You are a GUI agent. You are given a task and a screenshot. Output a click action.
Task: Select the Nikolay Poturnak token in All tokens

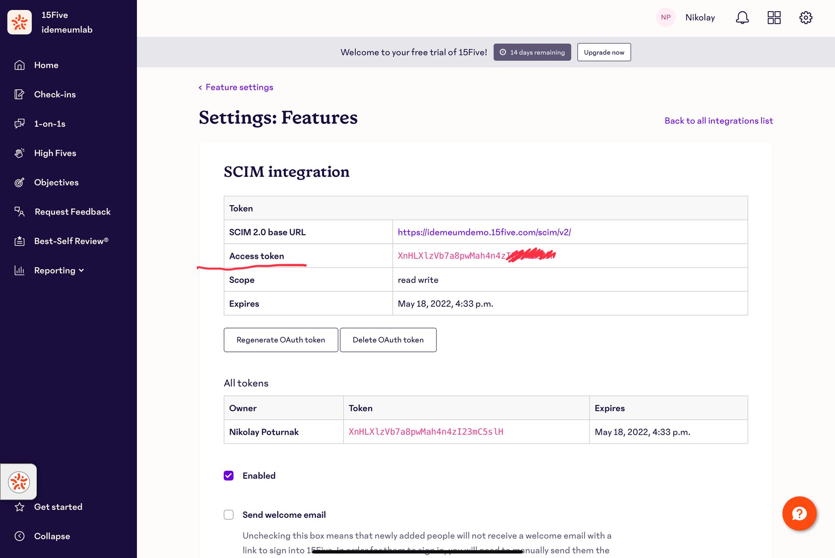[426, 432]
